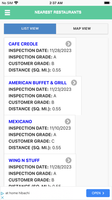This screenshot has width=112, height=200.
Task: Tap the ad info triangle icon
Action: [x=2, y=193]
